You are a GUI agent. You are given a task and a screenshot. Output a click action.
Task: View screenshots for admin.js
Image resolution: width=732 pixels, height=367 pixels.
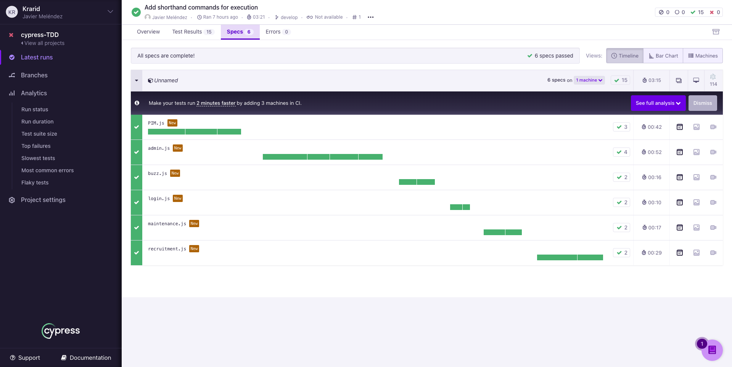click(x=697, y=152)
